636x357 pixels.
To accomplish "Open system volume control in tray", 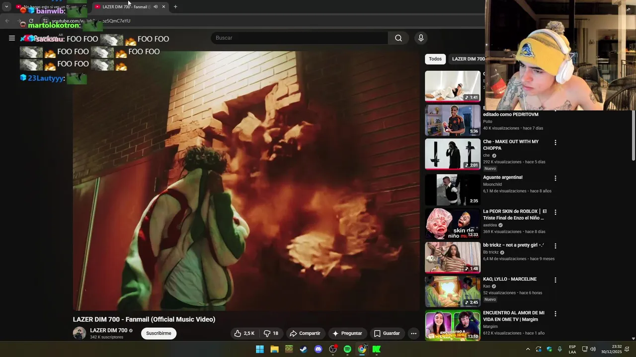I will click(x=593, y=349).
